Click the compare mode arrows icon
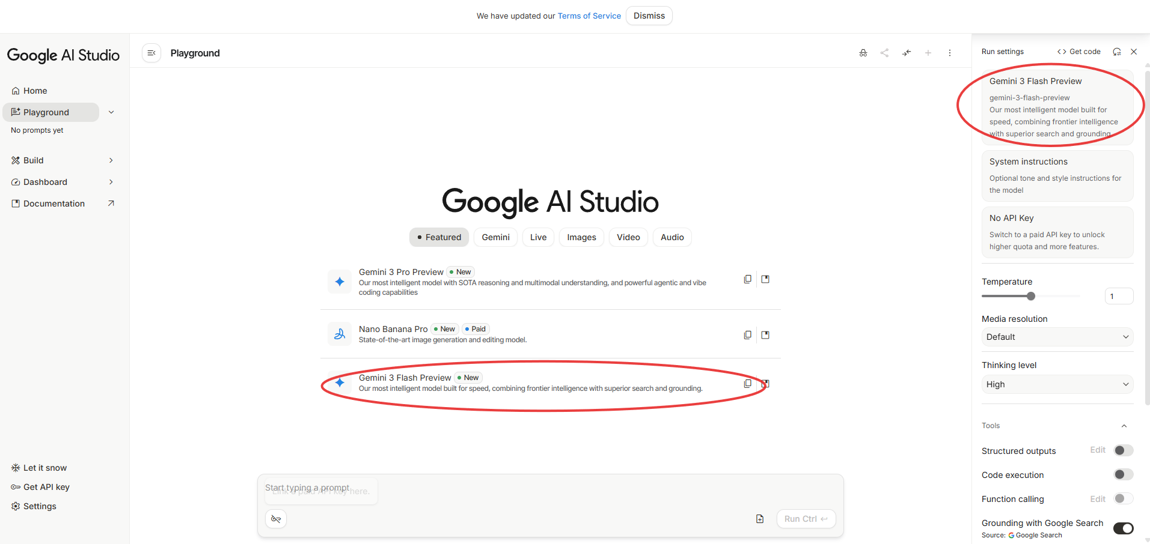The image size is (1150, 544). (x=907, y=53)
